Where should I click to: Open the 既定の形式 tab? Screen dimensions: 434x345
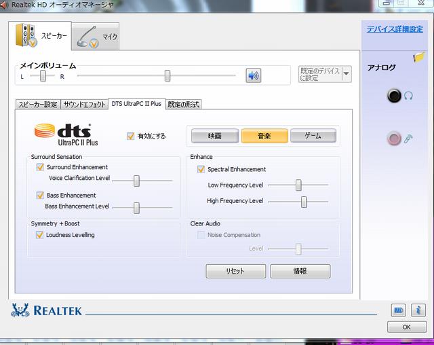[x=183, y=105]
